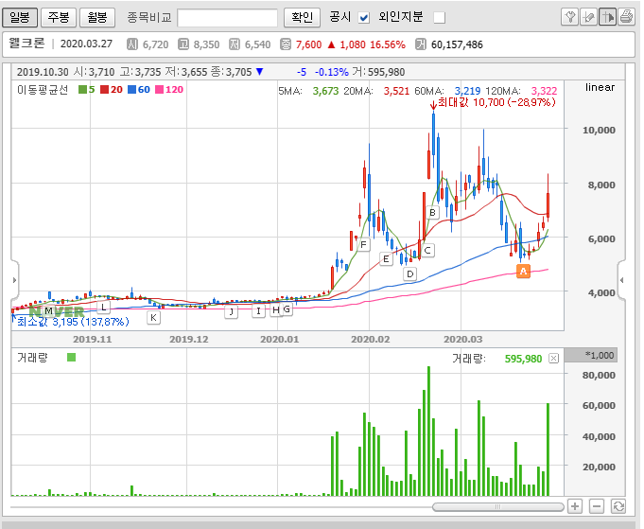Click disclosure marker L on chart
The image size is (644, 529).
click(x=103, y=307)
